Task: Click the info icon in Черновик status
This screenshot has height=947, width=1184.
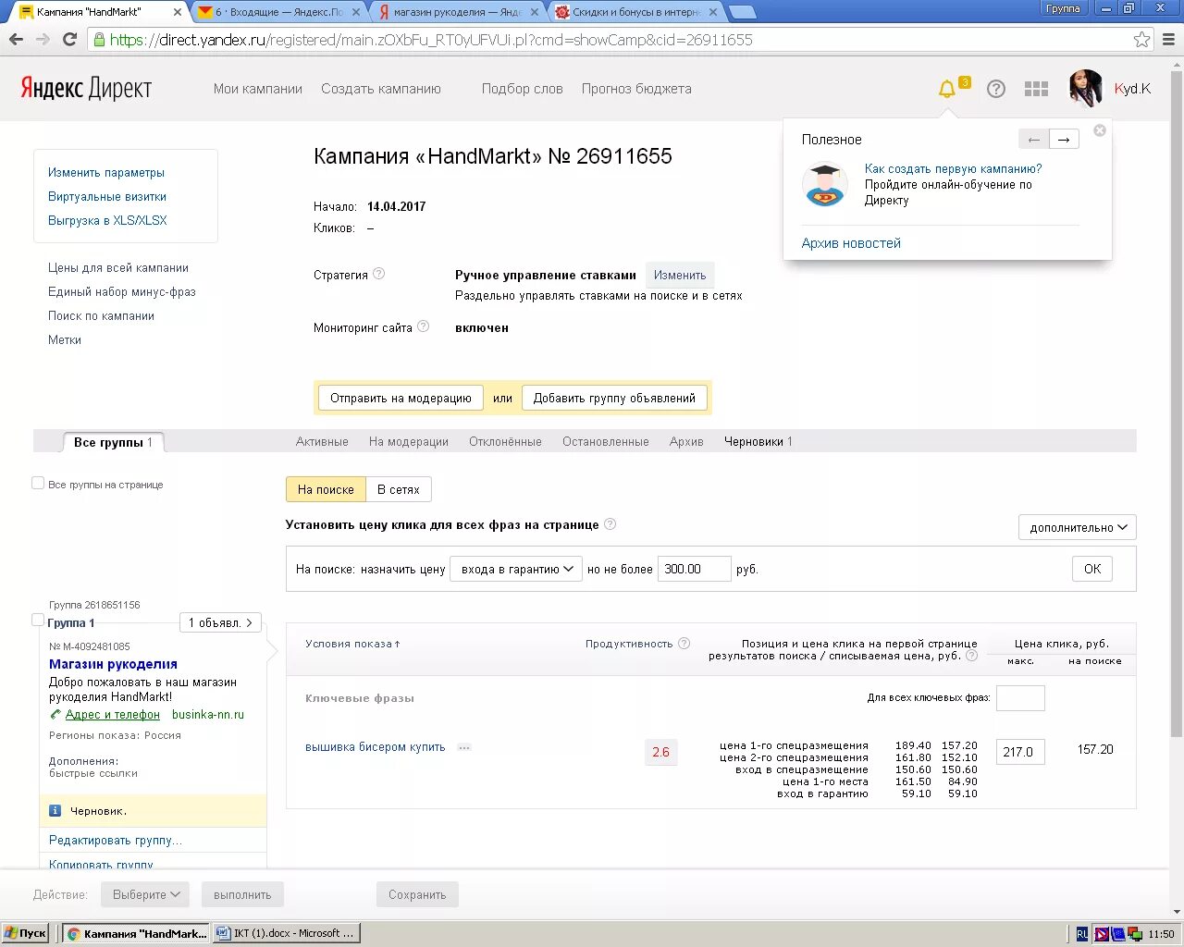Action: 55,810
